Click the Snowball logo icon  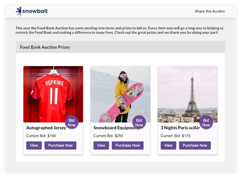[19, 11]
